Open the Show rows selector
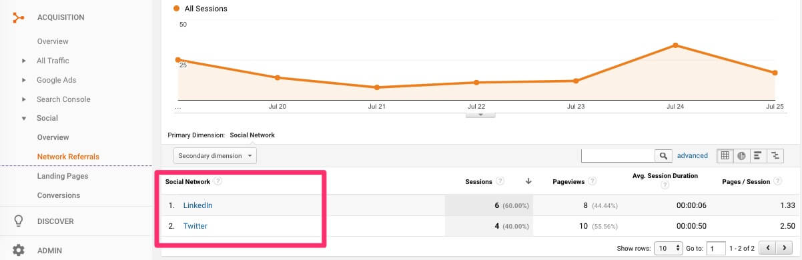Image resolution: width=802 pixels, height=260 pixels. coord(668,248)
